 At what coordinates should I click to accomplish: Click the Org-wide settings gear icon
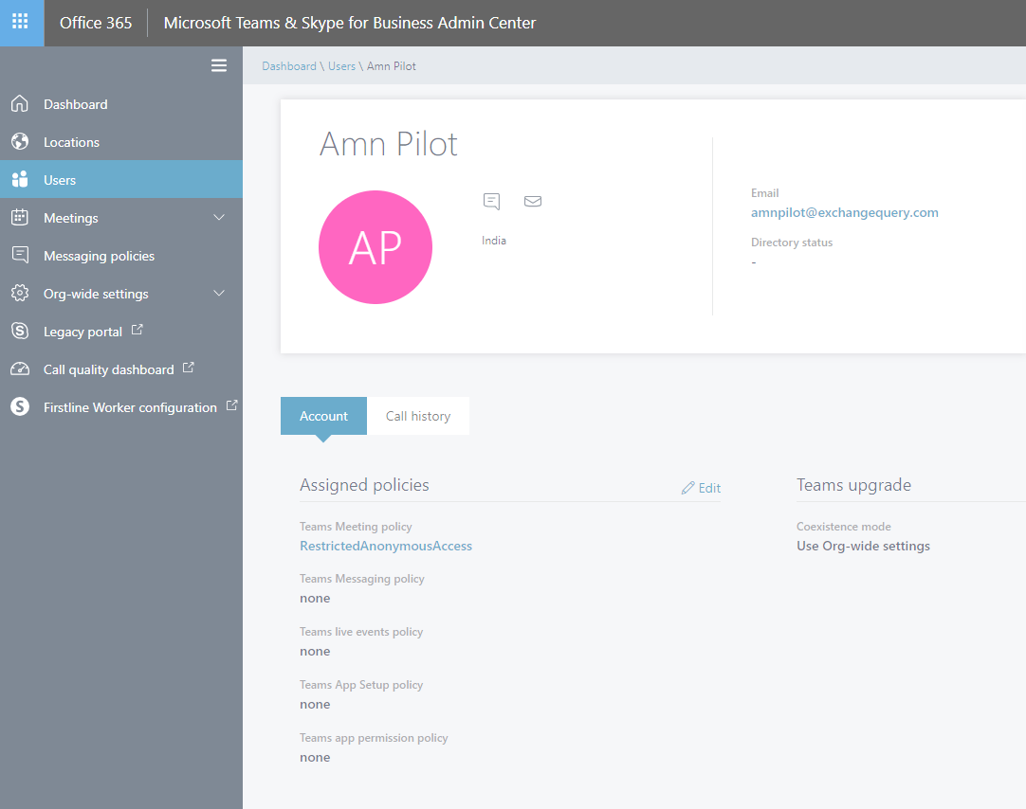click(x=20, y=294)
